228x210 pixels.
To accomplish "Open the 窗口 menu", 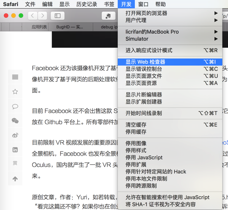I will pyautogui.click(x=143, y=4).
